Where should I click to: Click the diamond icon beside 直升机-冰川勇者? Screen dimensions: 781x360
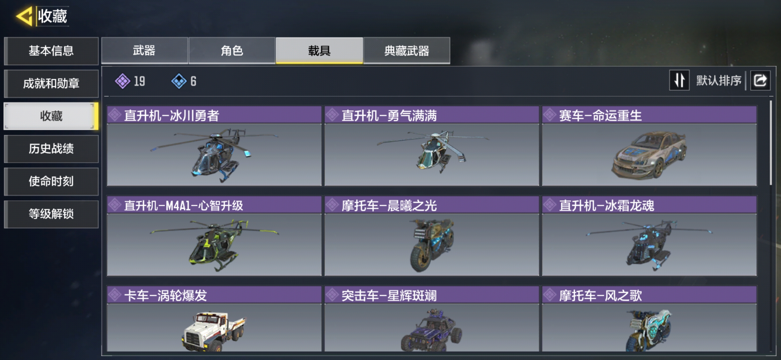coord(115,115)
